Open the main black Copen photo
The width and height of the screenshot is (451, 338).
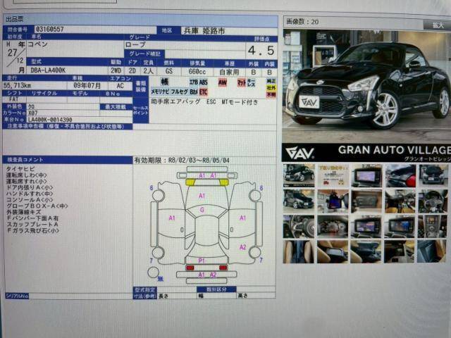366,84
